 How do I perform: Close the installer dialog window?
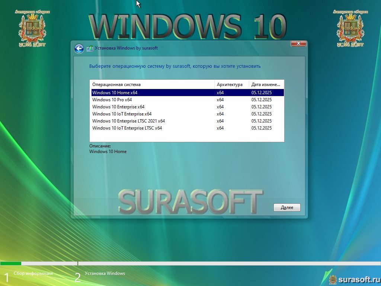[298, 43]
